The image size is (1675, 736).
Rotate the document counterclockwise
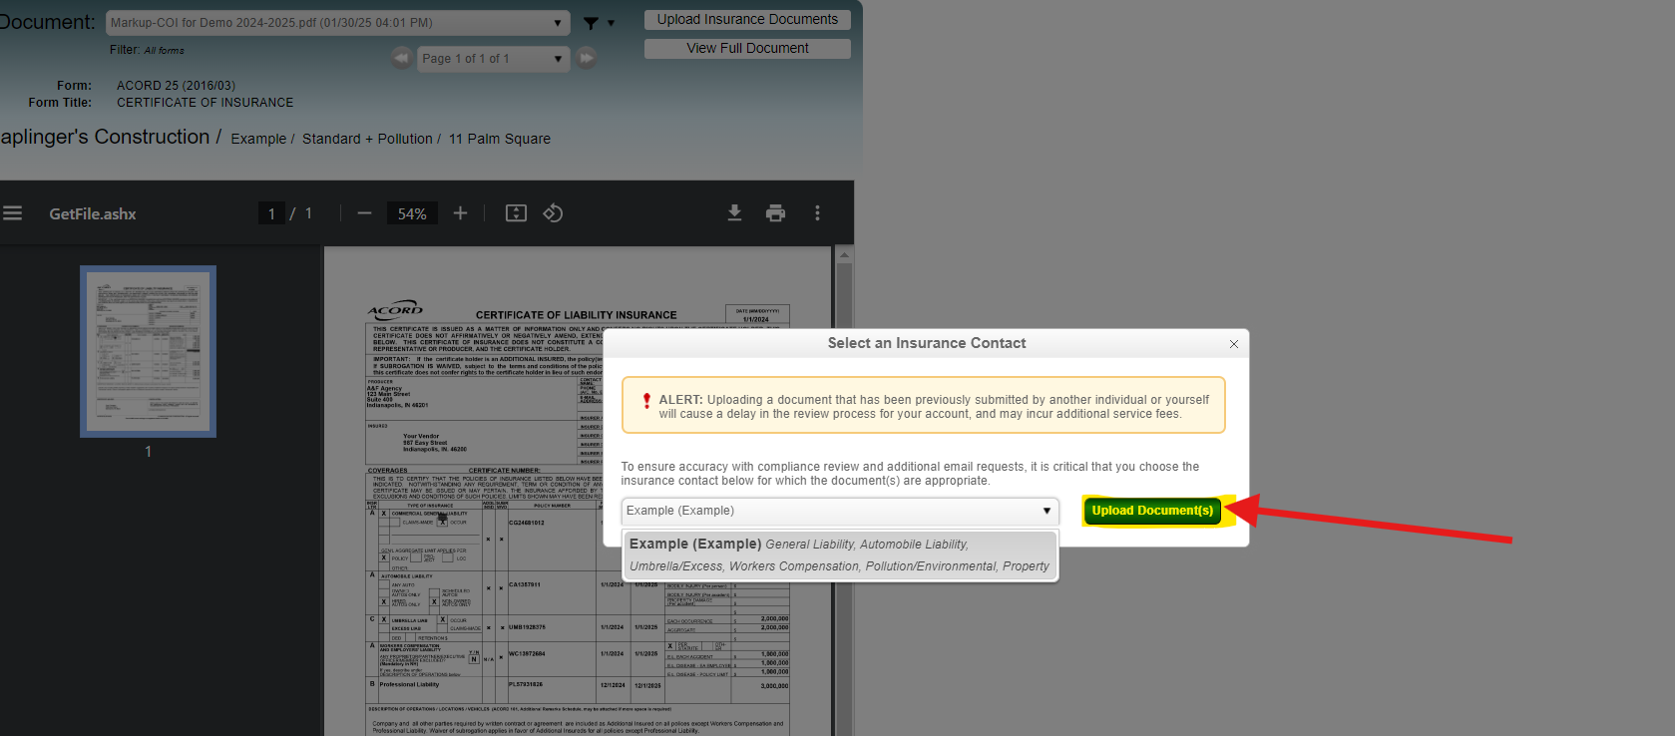tap(553, 213)
